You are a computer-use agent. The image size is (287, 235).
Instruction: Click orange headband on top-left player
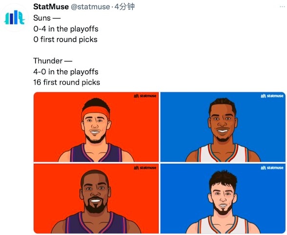coord(96,111)
